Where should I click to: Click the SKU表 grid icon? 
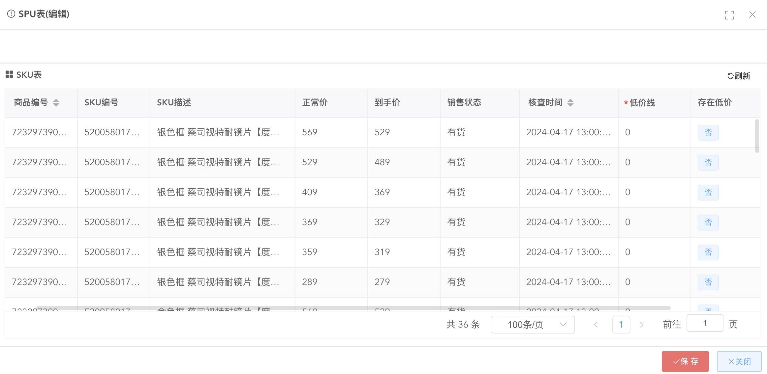tap(9, 74)
